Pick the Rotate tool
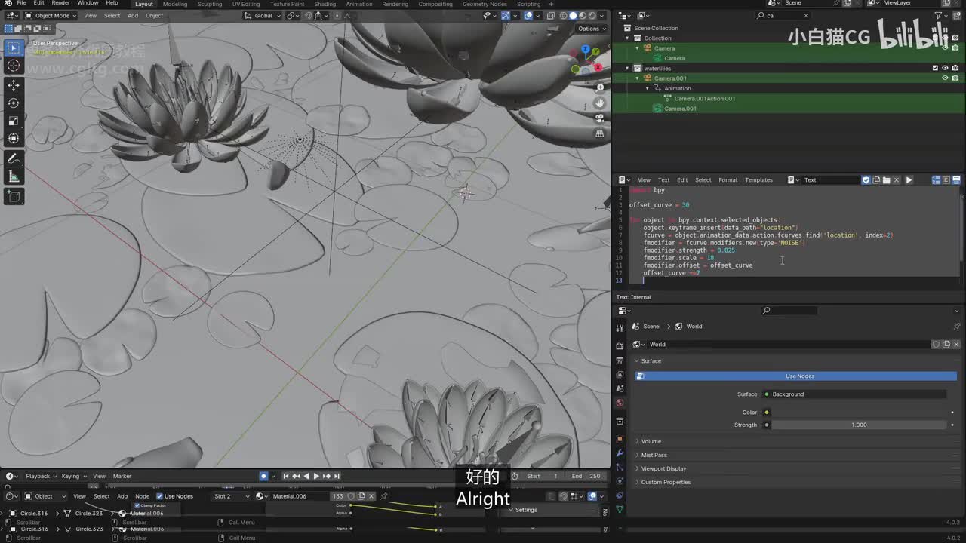The height and width of the screenshot is (543, 966). coord(14,103)
